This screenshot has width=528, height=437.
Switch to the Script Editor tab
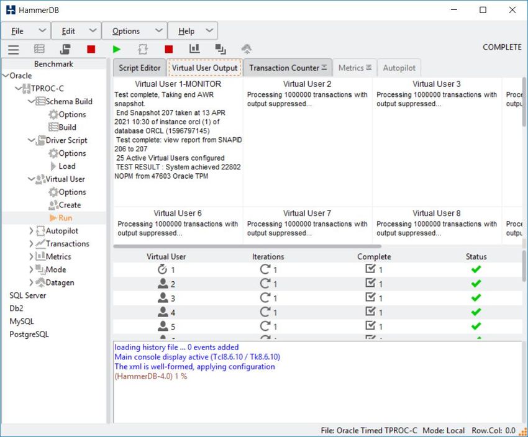(x=139, y=68)
